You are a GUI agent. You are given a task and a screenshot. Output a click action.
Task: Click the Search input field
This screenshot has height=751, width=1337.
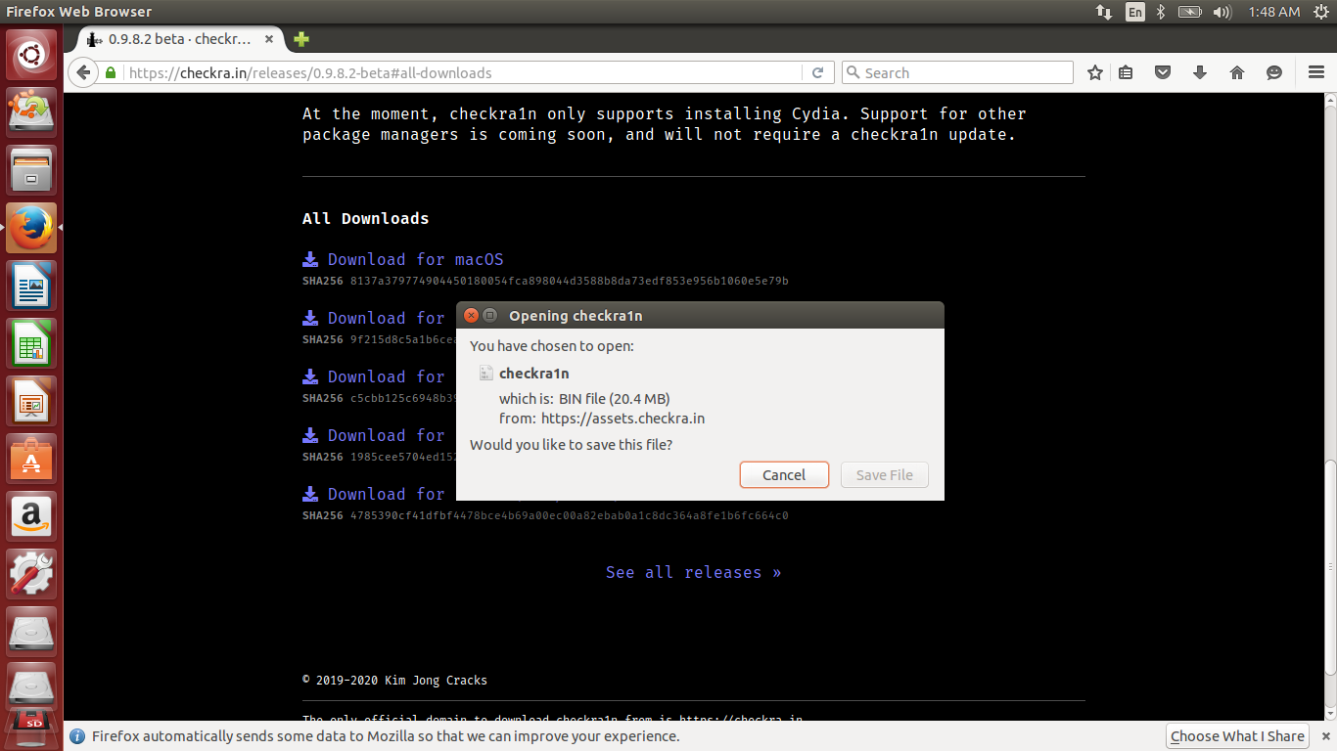(956, 72)
